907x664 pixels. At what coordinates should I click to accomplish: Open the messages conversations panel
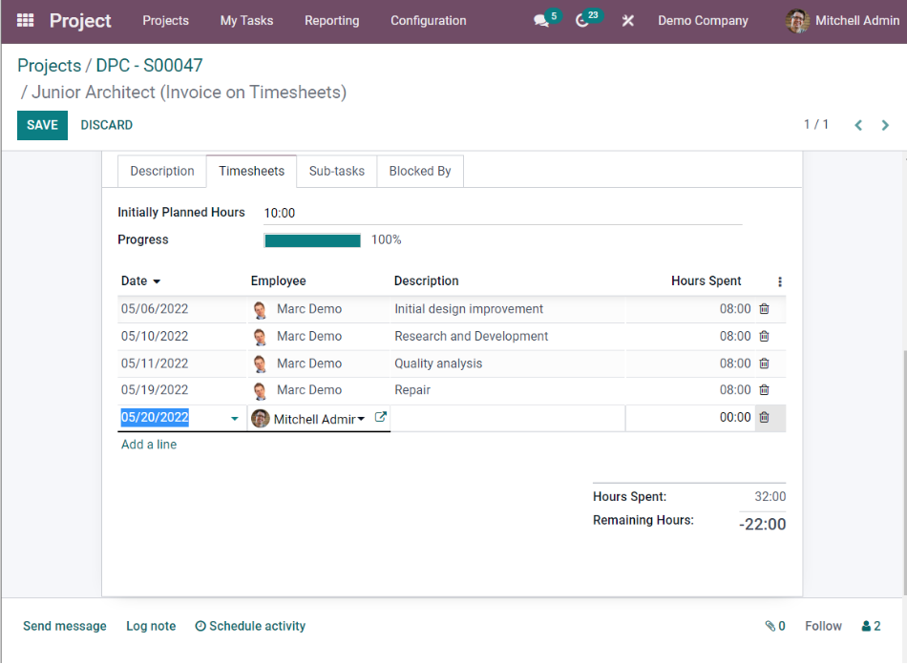[539, 20]
